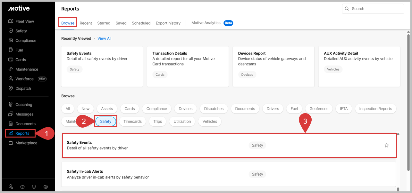The height and width of the screenshot is (193, 412).
Task: Choose the Documents filter chip
Action: 245,109
